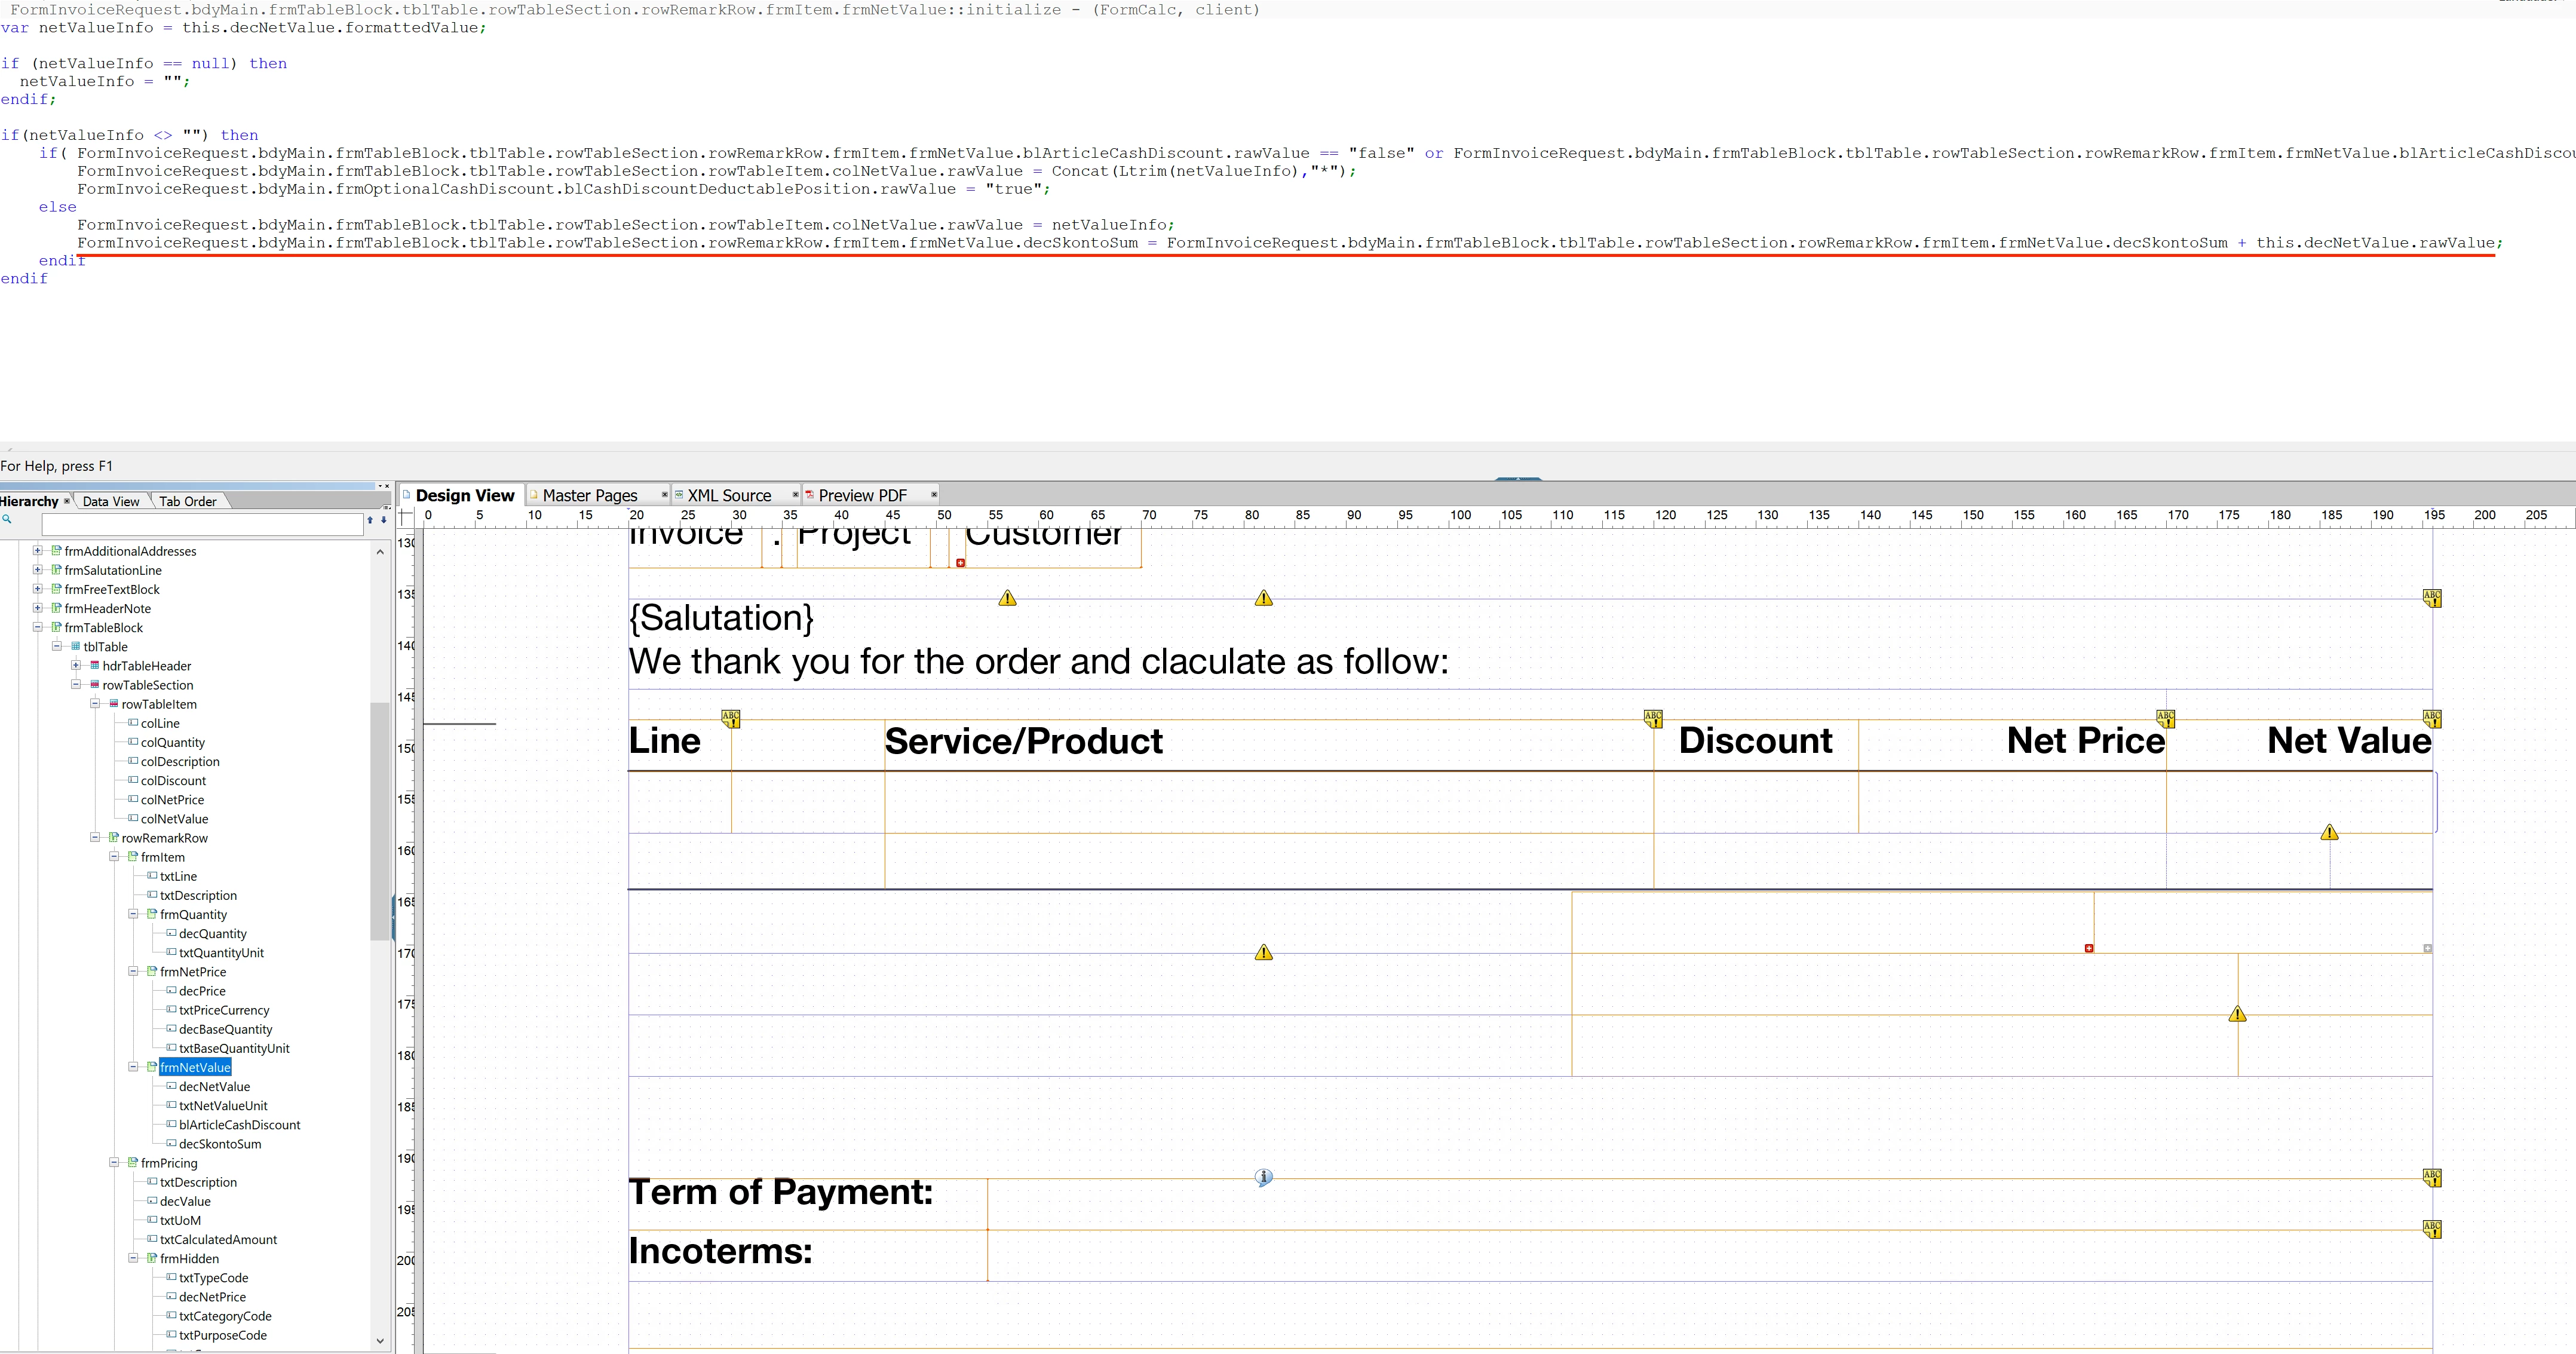Viewport: 2576px width, 1354px height.
Task: Click the blue down arrow in Hierarchy search
Action: (383, 520)
